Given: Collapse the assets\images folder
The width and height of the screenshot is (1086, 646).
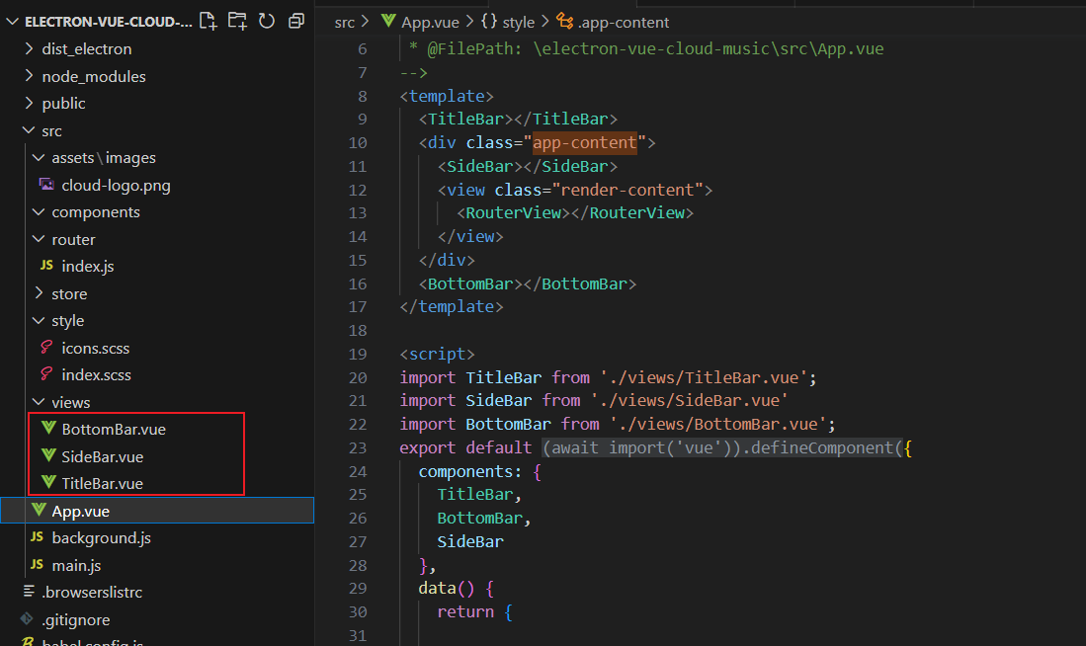Looking at the screenshot, I should [x=39, y=157].
